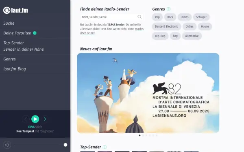Go to Top-Sender in the sidebar
244x152 pixels.
tap(13, 43)
